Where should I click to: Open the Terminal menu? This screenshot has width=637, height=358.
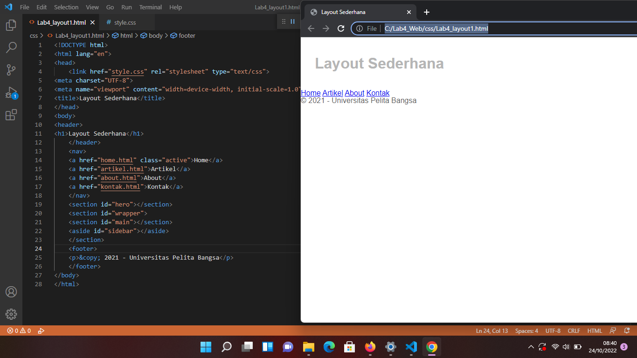(150, 7)
